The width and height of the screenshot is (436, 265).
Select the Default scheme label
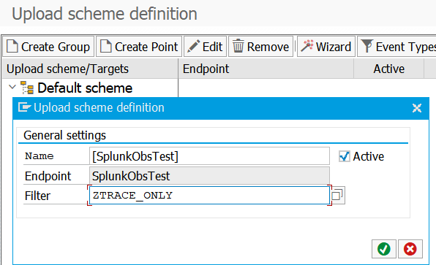[85, 88]
